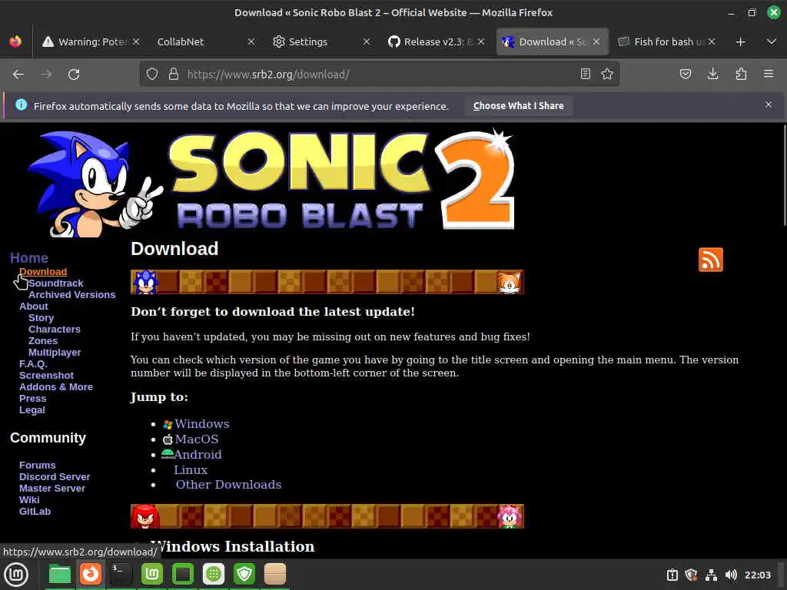Close the Settings tab
Viewport: 787px width, 590px height.
(x=367, y=41)
